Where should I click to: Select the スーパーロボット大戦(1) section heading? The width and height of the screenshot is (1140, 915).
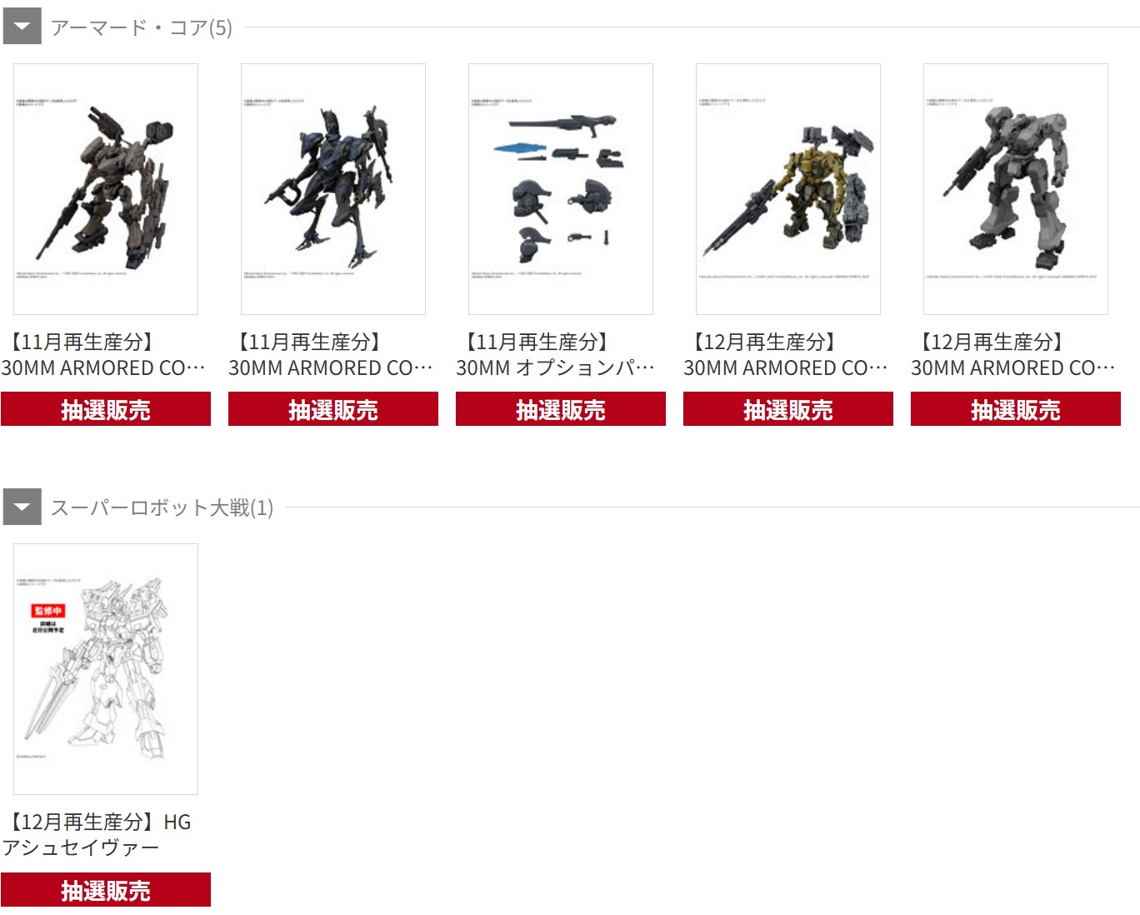(162, 507)
